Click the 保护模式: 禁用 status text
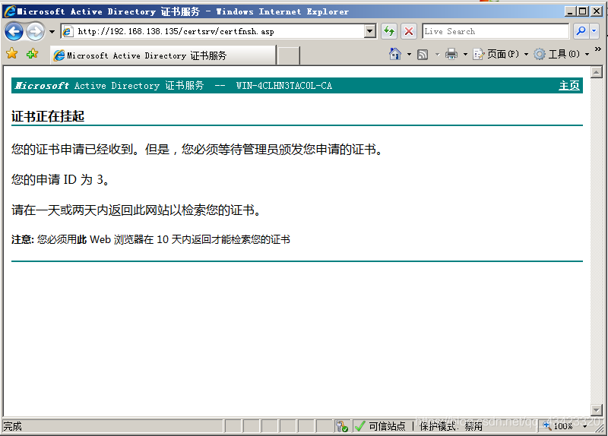The width and height of the screenshot is (608, 436). [x=451, y=426]
